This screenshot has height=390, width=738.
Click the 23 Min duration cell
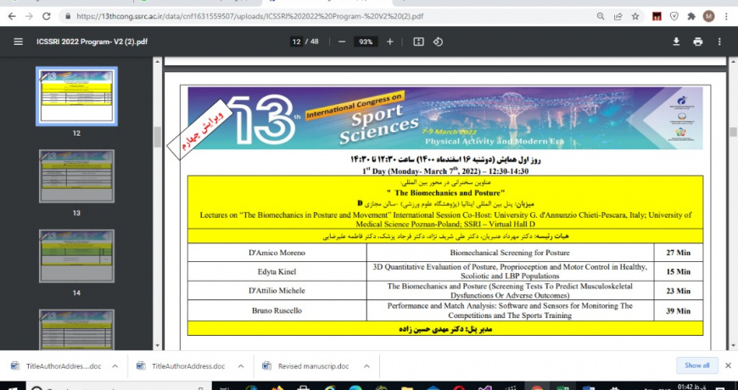pos(679,291)
